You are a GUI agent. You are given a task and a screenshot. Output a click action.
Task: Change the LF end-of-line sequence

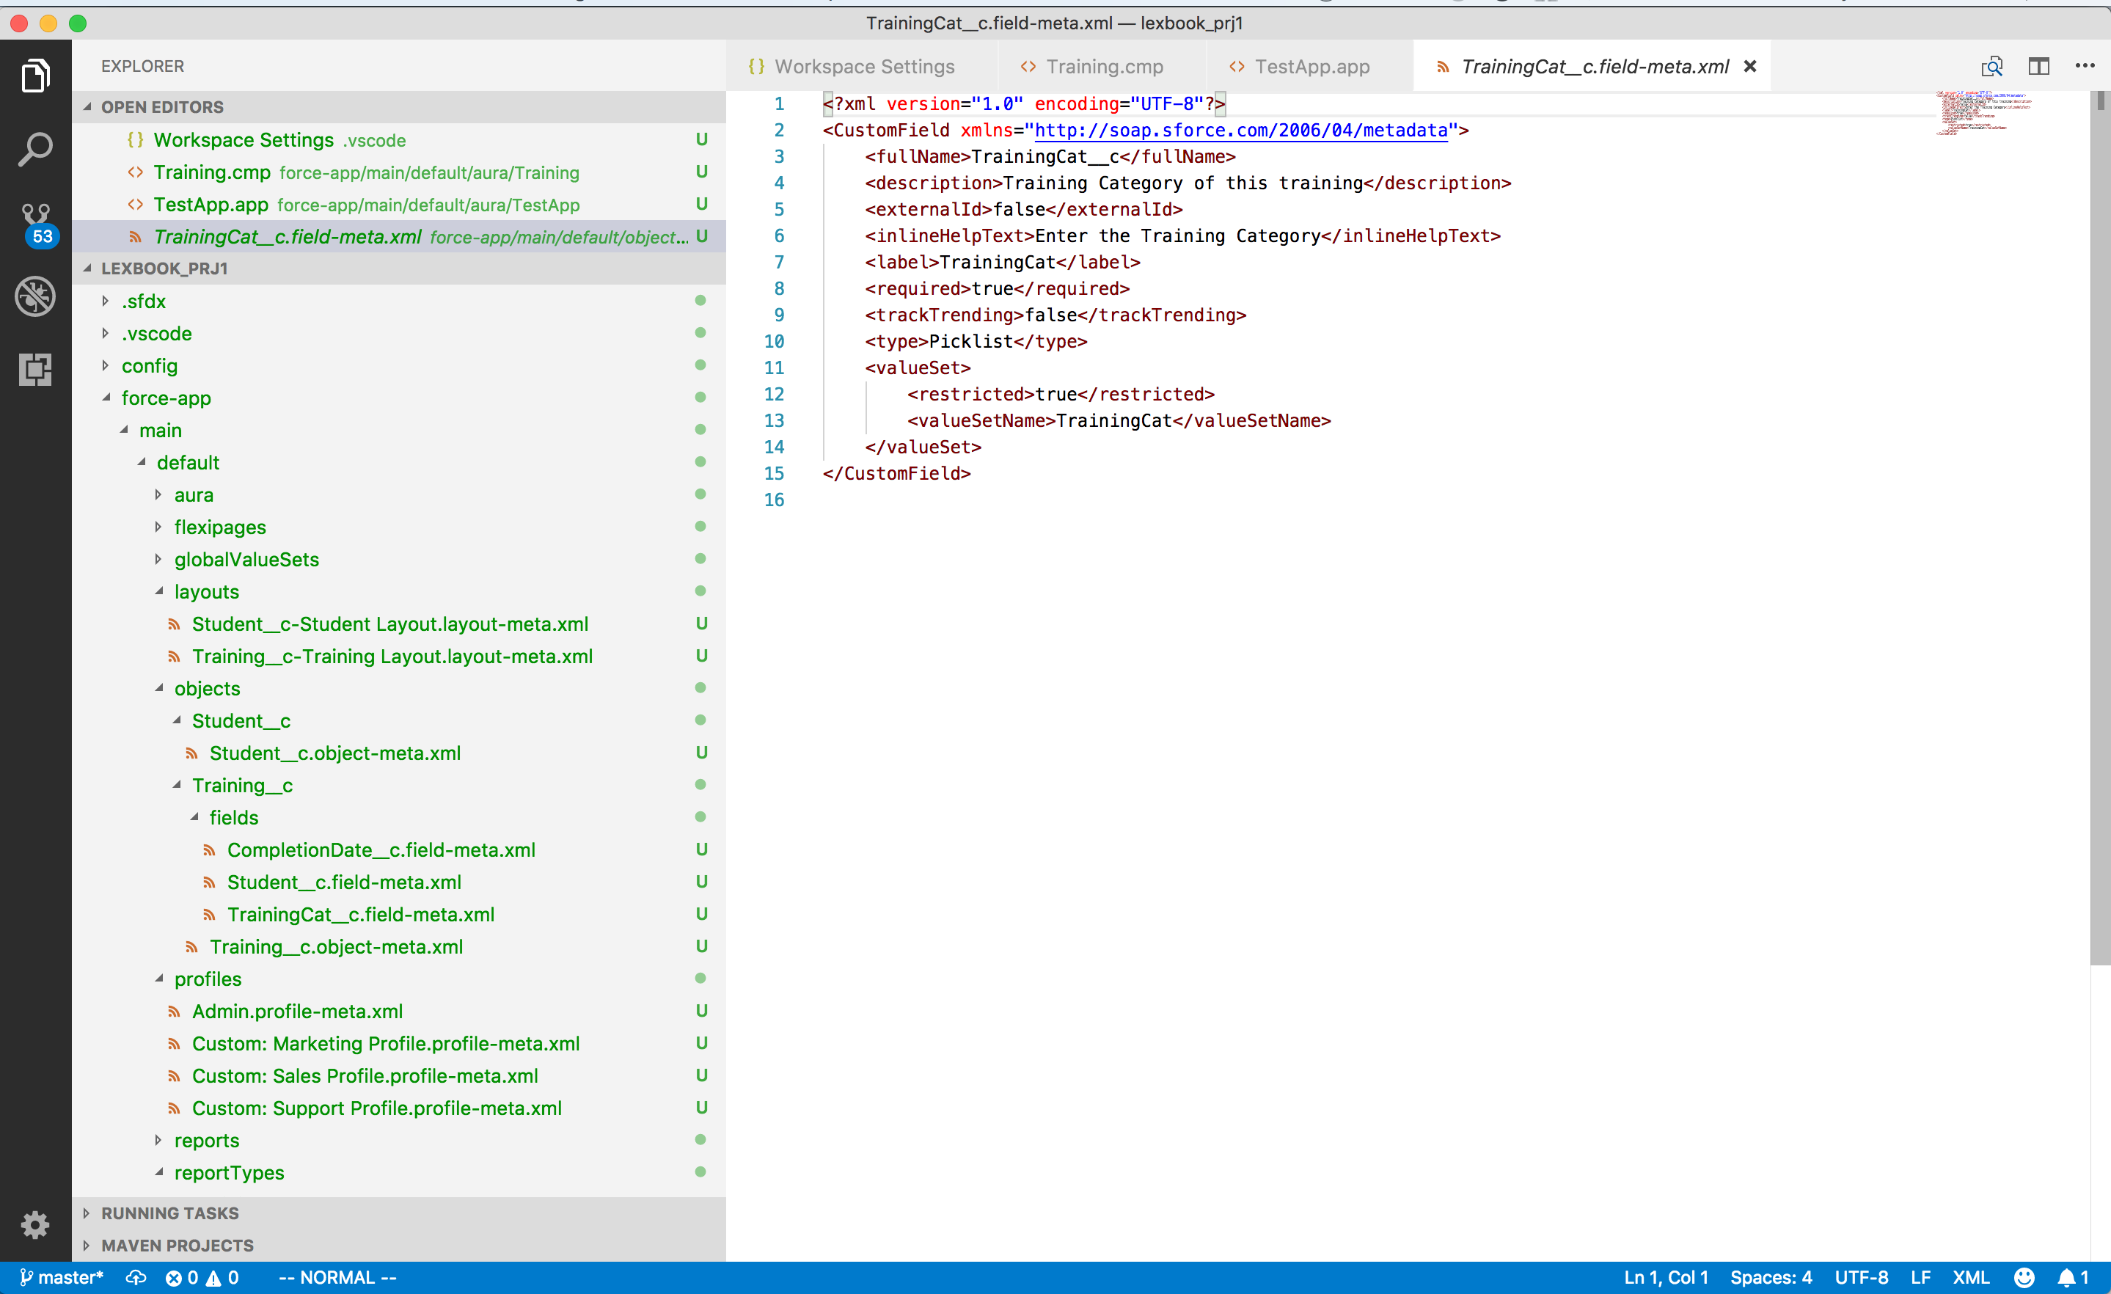click(x=1920, y=1278)
